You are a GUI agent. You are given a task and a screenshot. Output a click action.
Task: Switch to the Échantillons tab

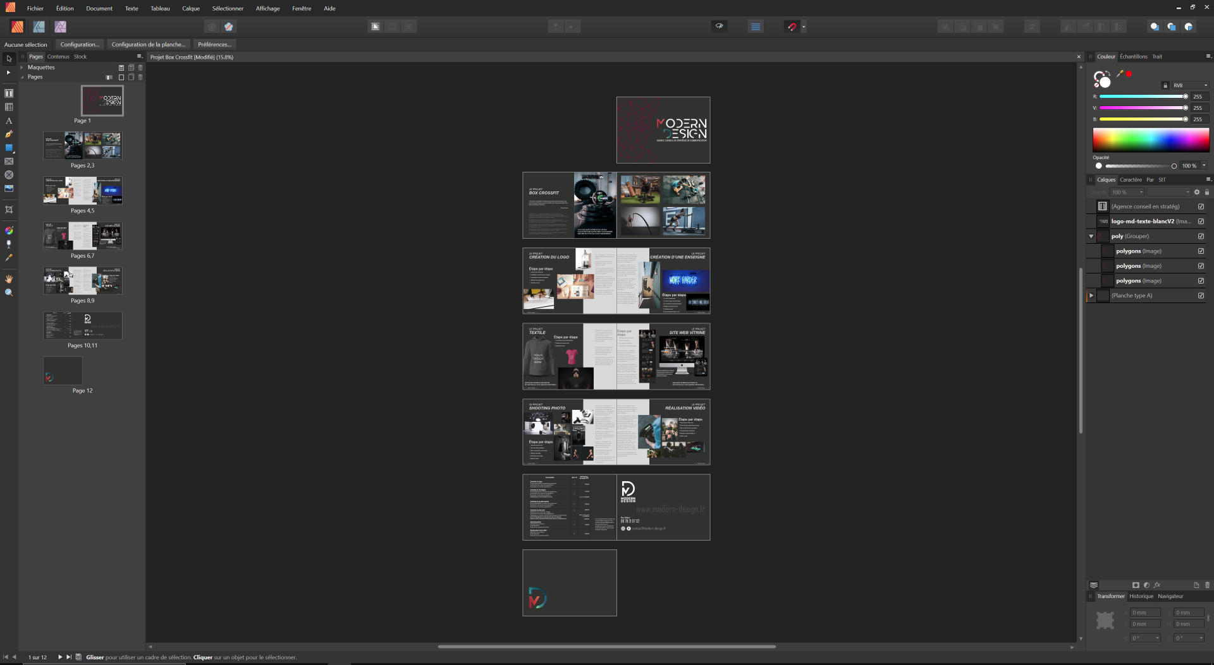1133,57
